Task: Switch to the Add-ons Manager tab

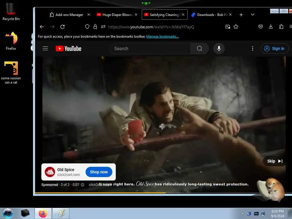Action: tap(66, 15)
